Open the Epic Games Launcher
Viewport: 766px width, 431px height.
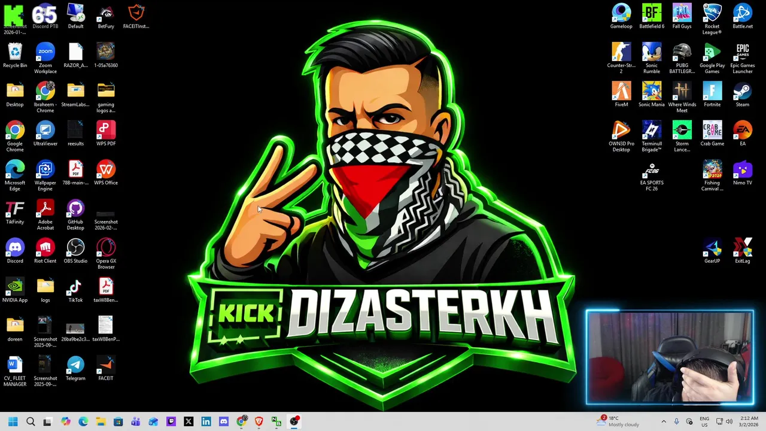tap(743, 58)
